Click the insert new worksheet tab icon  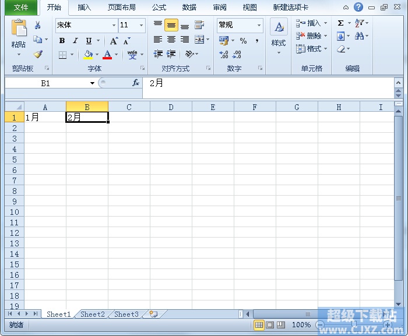(153, 314)
